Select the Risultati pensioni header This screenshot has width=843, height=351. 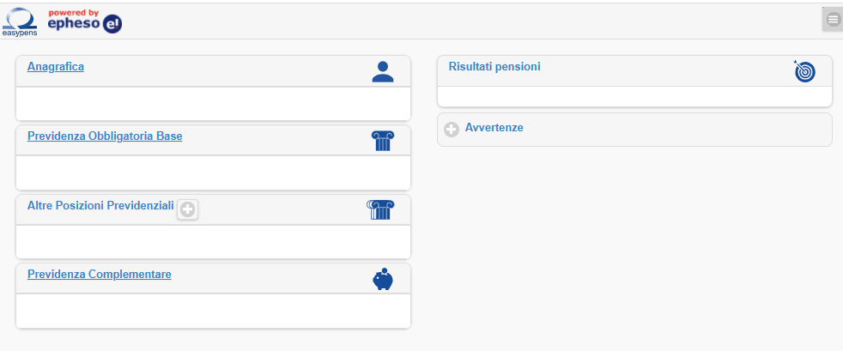point(494,66)
